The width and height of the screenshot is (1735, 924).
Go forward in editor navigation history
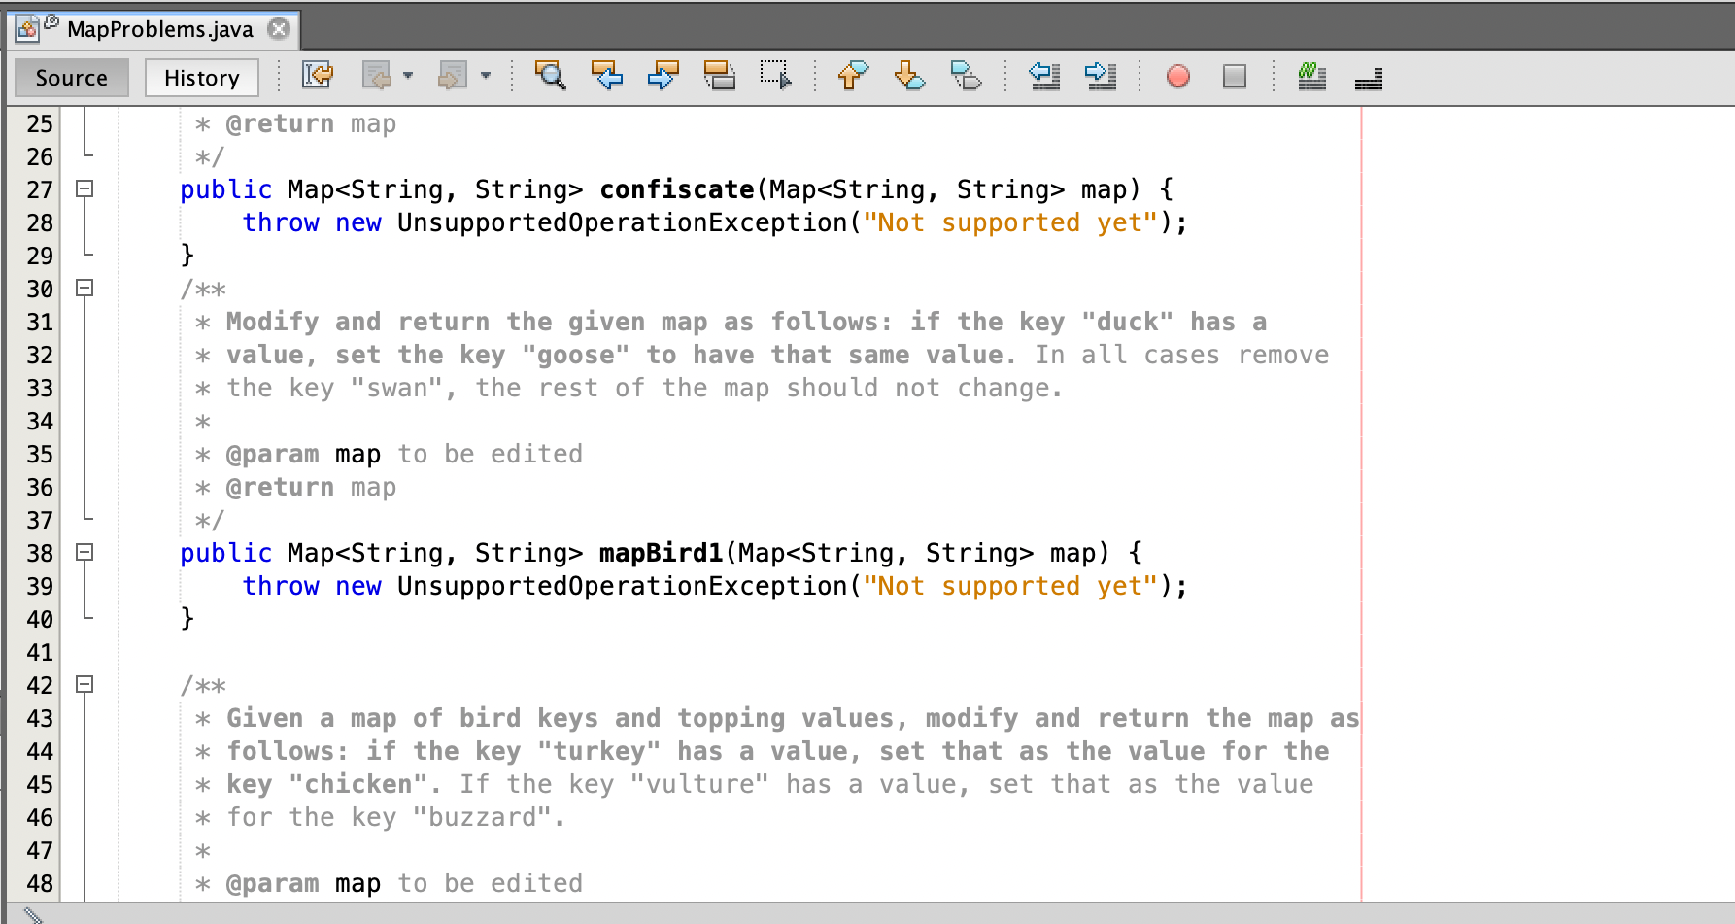point(453,76)
